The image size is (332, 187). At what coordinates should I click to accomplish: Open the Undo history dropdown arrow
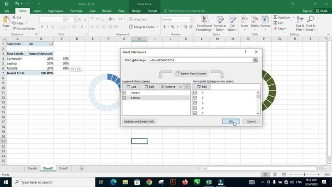coord(21,4)
